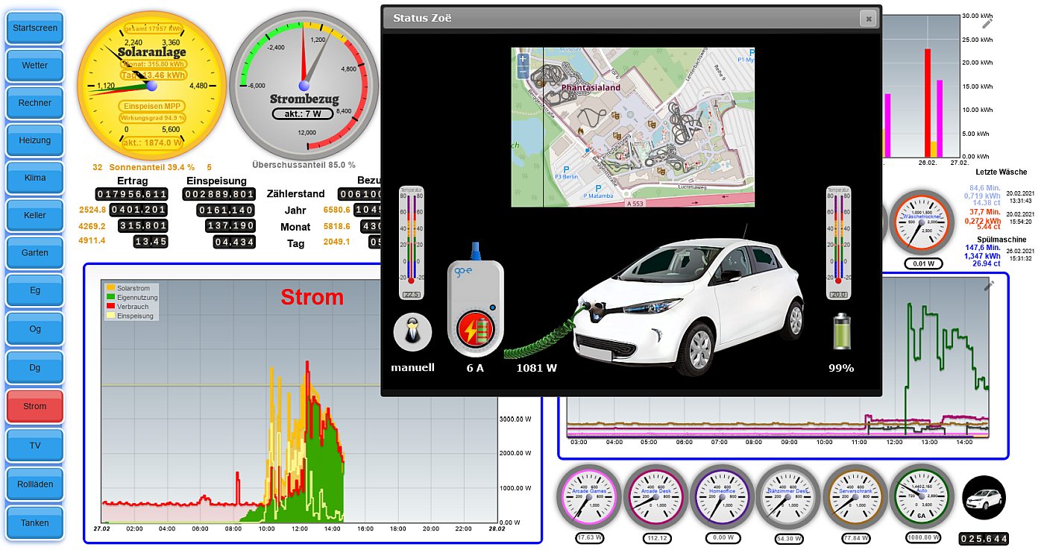This screenshot has width=1044, height=556.
Task: Click the left temperature thermometer showing 22.5
Action: click(410, 242)
